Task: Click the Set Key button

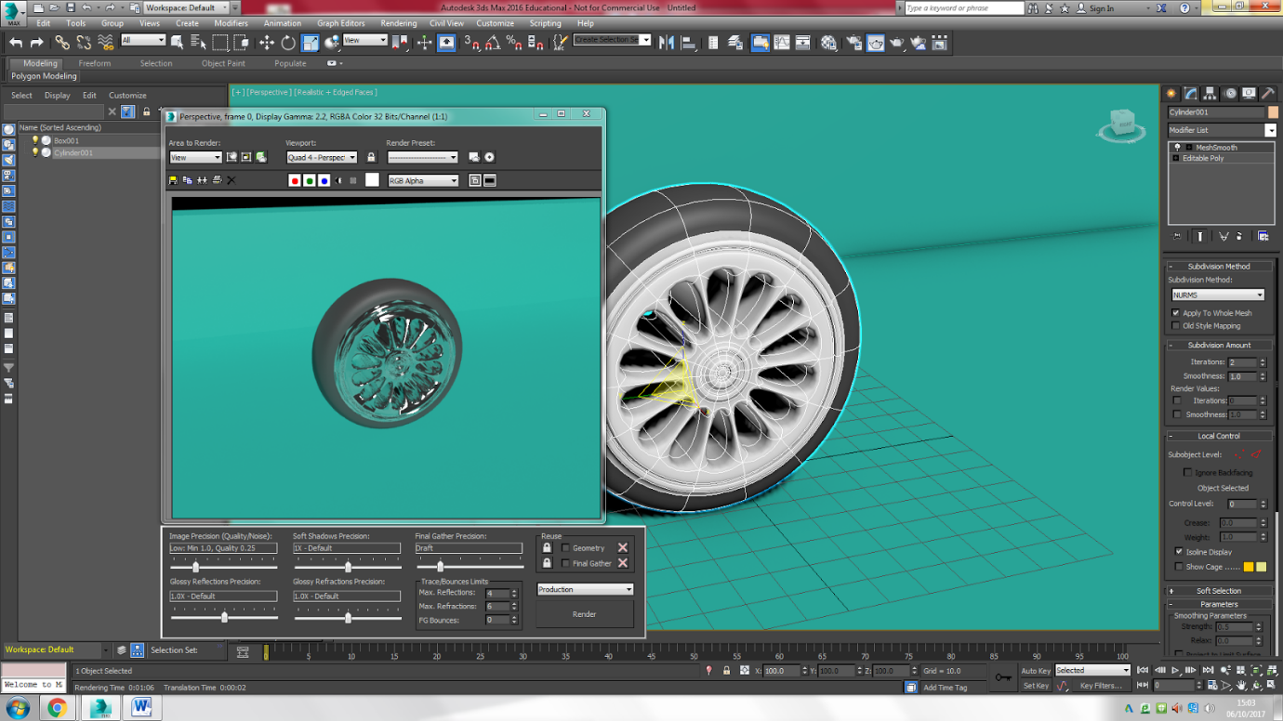Action: (x=1036, y=686)
